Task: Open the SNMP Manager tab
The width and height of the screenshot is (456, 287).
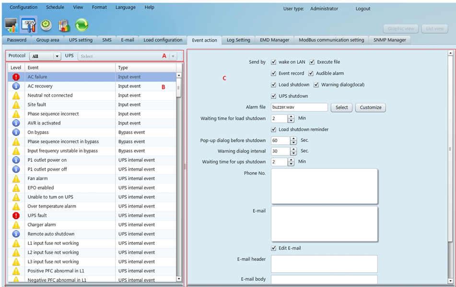Action: pos(389,40)
